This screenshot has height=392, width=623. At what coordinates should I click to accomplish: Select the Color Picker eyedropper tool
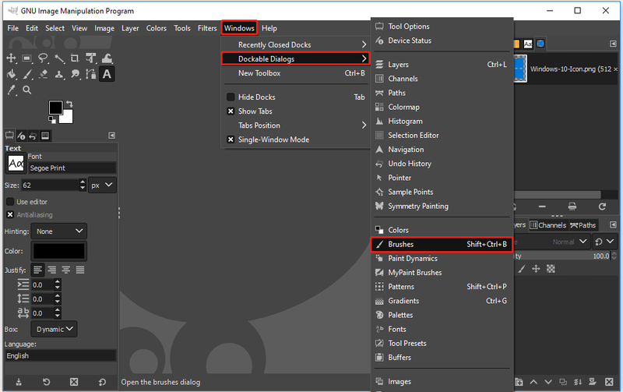[11, 90]
